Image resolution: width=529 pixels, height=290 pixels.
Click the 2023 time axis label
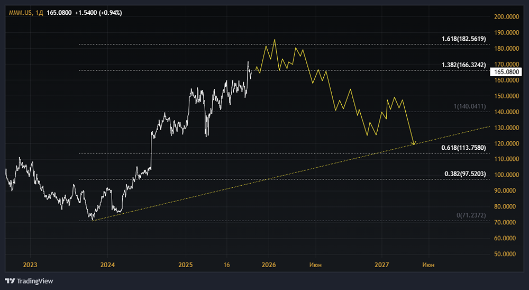pyautogui.click(x=30, y=265)
